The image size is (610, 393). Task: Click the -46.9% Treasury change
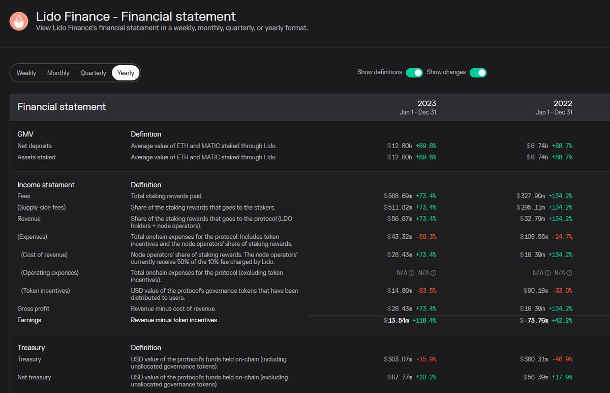[562, 359]
